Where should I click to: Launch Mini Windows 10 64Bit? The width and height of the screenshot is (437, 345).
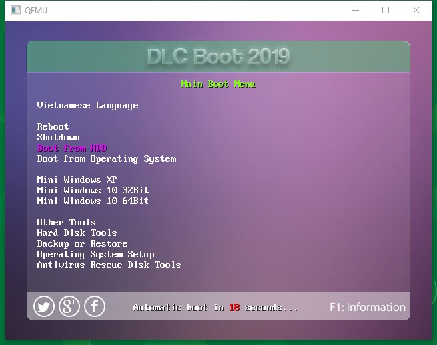tap(93, 201)
